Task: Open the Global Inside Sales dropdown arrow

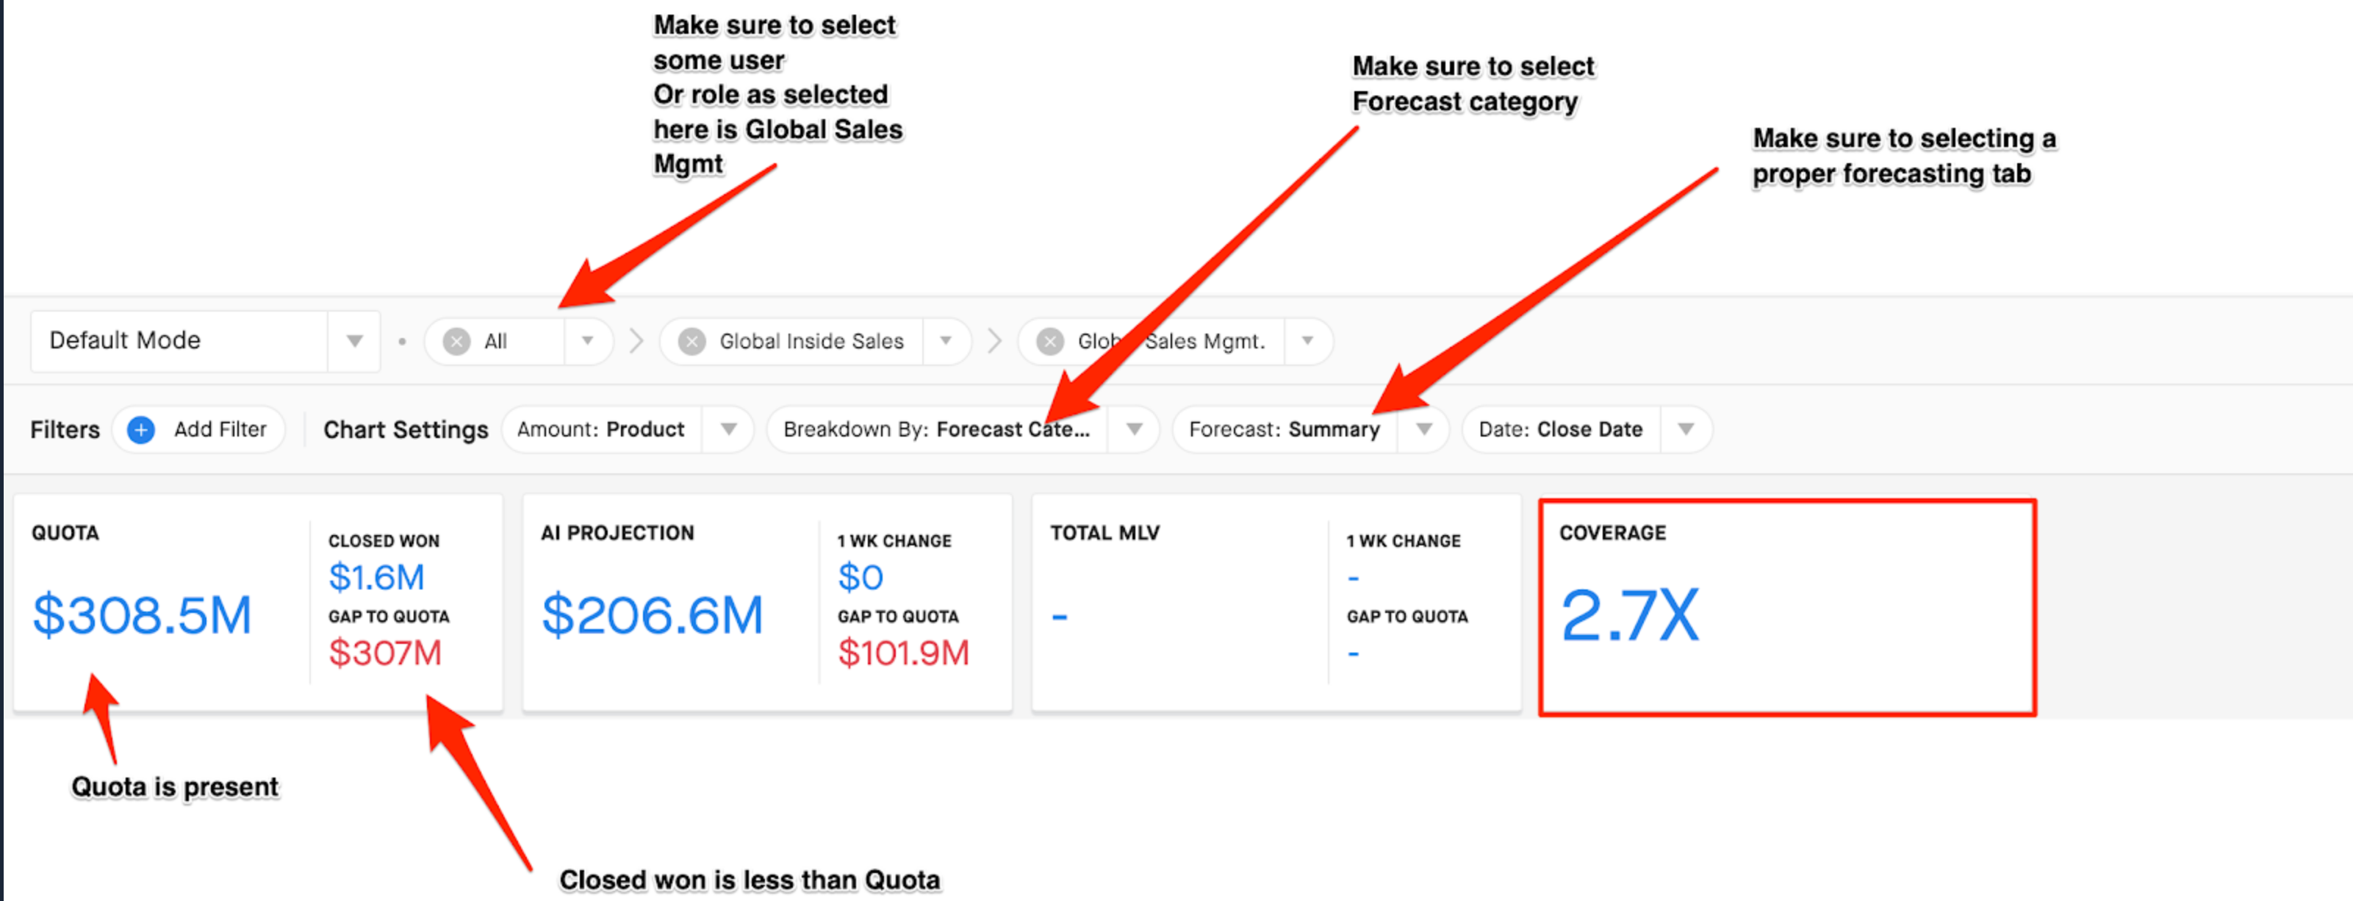Action: pyautogui.click(x=946, y=341)
